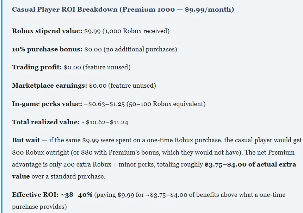Click the bold "Effective ROI: ~38–40%" text
303x213 pixels.
coord(52,195)
